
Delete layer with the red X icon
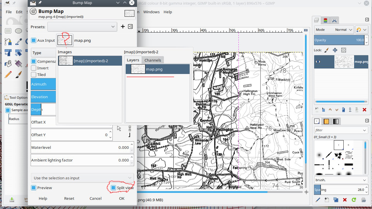(364, 110)
